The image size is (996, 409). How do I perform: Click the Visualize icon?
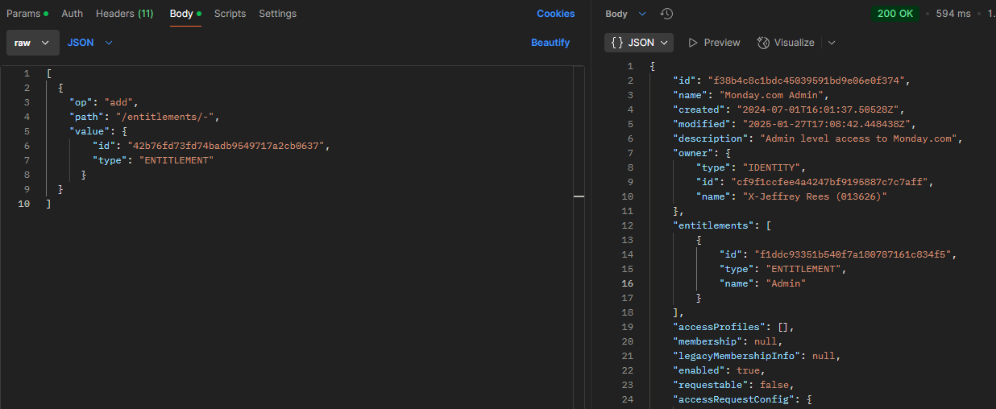point(764,43)
